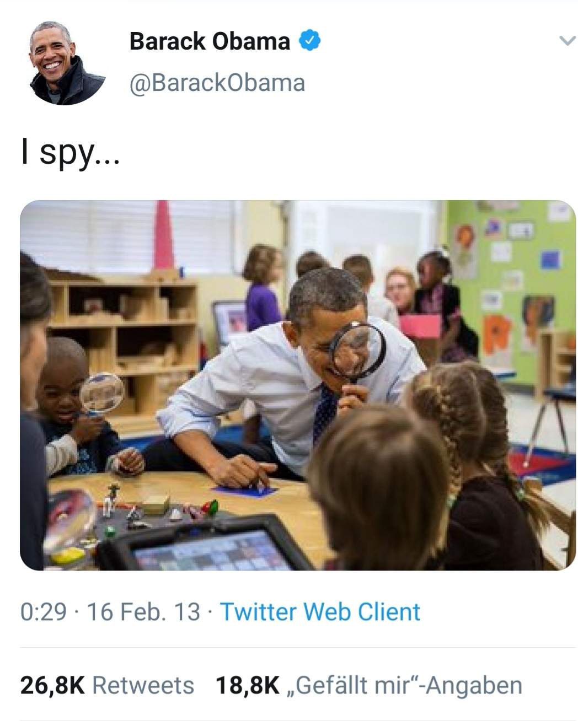This screenshot has height=721, width=578.
Task: Click the blue verified checkmark badge
Action: click(311, 40)
